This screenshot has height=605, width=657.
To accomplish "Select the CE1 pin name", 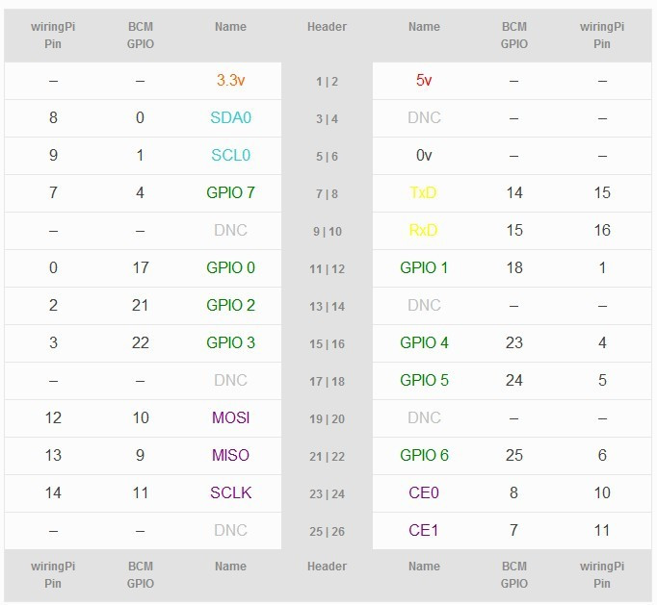I will click(424, 530).
